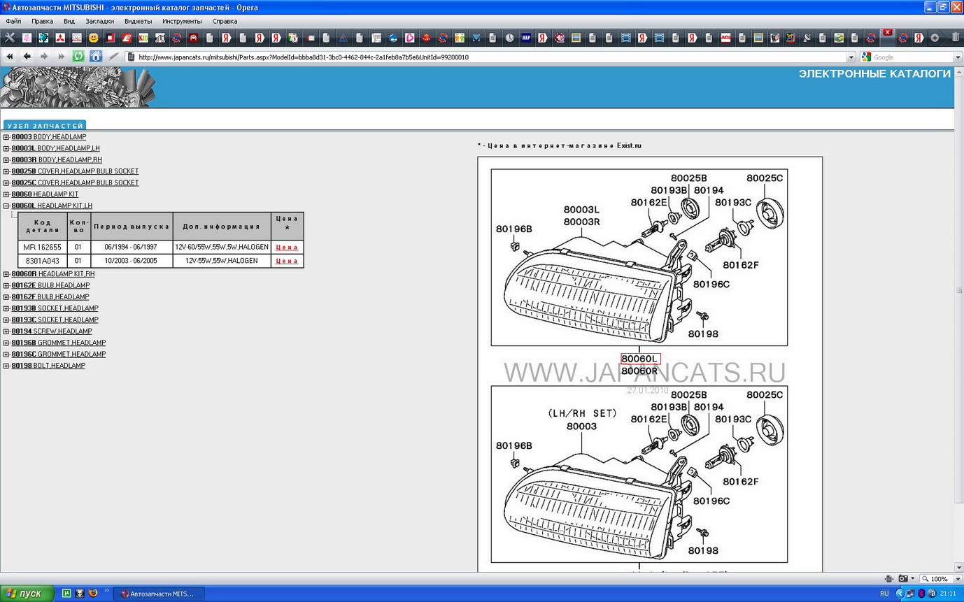The image size is (964, 602).
Task: Click the URL address field
Action: click(x=486, y=57)
